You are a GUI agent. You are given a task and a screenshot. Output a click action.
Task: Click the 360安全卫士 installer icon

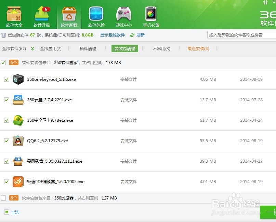[x=18, y=120]
